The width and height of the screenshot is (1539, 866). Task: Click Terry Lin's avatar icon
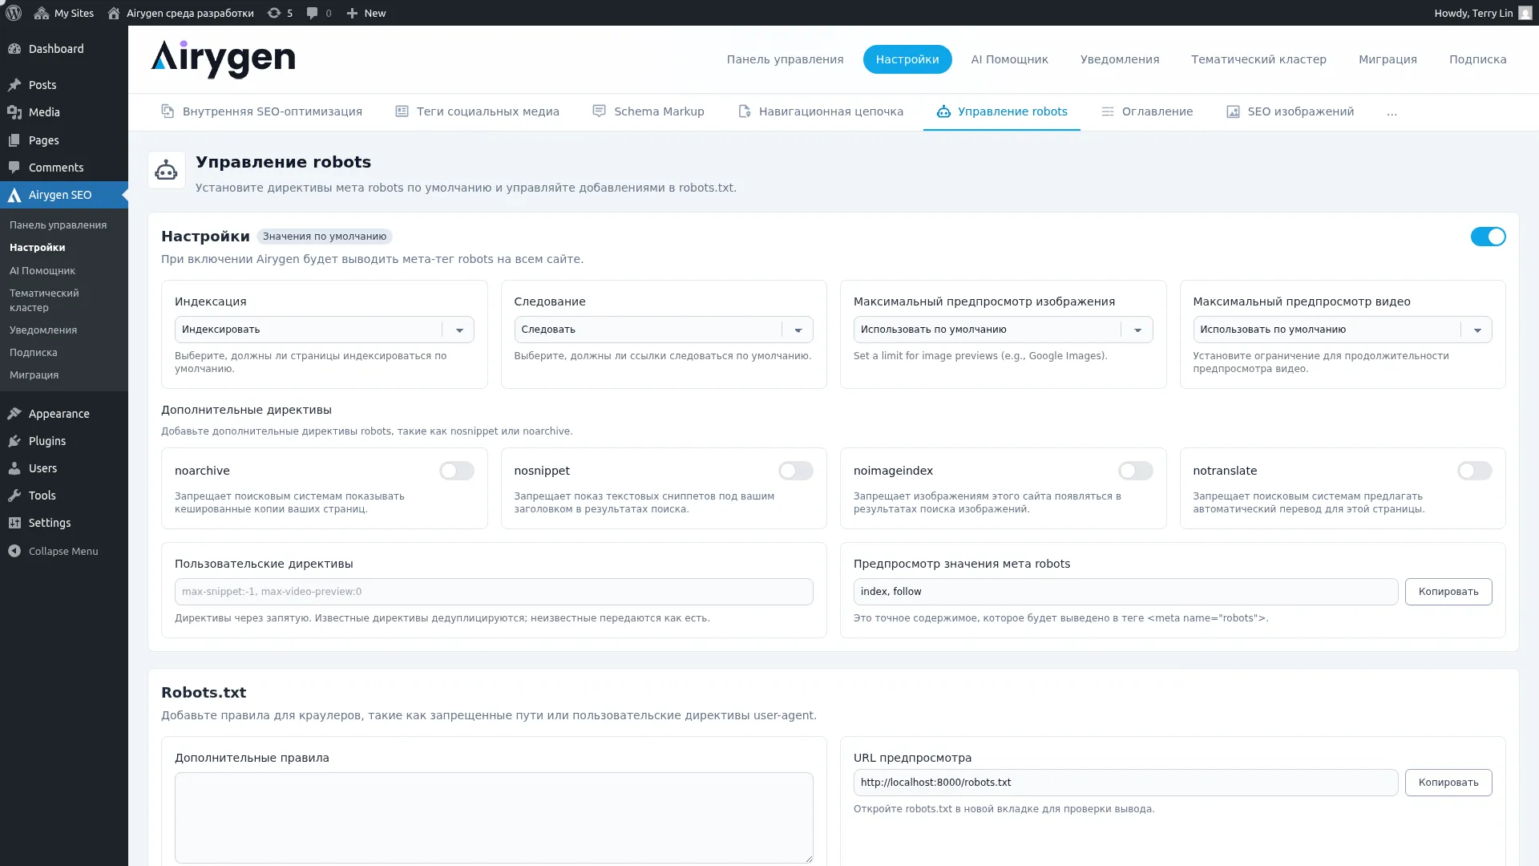pyautogui.click(x=1525, y=13)
